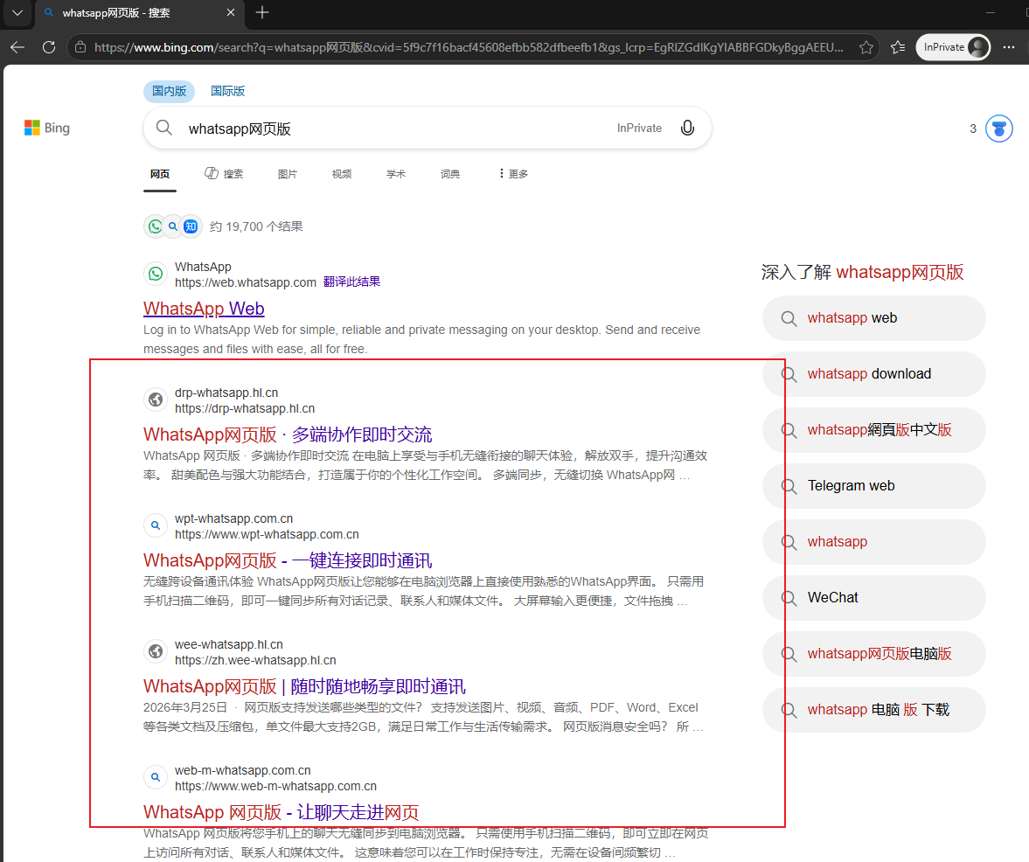
Task: Search related query whatsapp web
Action: click(x=873, y=318)
